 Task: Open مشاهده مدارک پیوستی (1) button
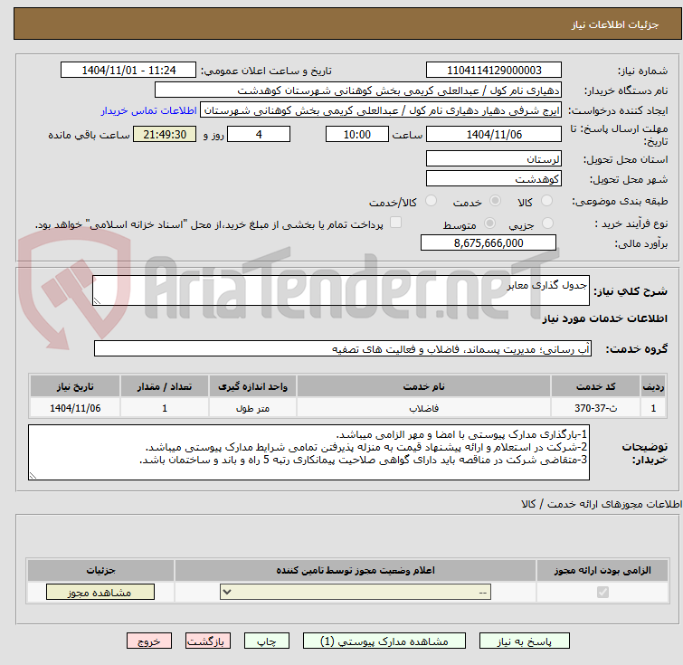pos(384,641)
